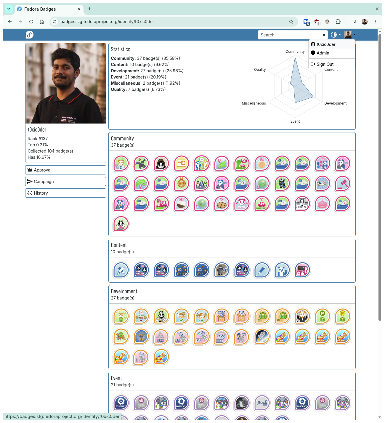The height and width of the screenshot is (423, 385).
Task: Select the green snake 50 badge
Action: pyautogui.click(x=242, y=164)
